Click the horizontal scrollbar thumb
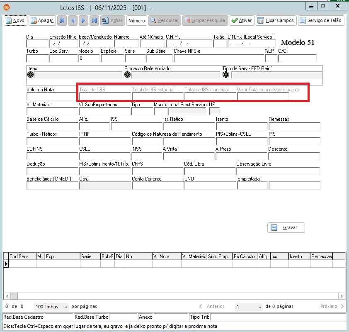349x332 pixels. (x=14, y=296)
